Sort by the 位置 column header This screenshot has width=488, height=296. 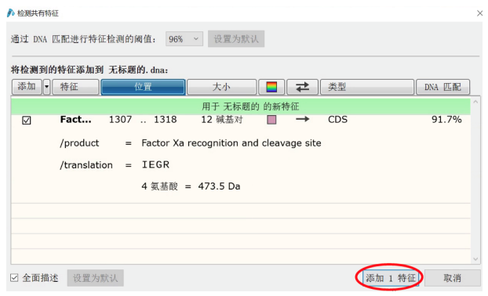[143, 87]
